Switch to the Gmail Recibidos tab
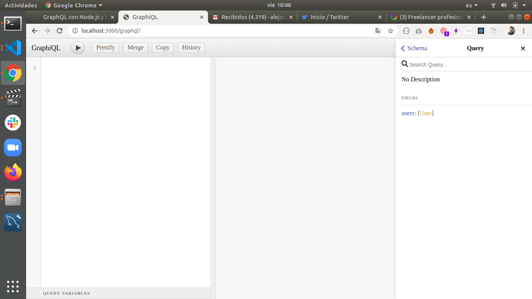 click(x=249, y=17)
